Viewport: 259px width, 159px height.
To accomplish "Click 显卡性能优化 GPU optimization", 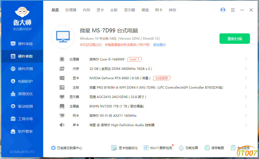I will point(125,148).
